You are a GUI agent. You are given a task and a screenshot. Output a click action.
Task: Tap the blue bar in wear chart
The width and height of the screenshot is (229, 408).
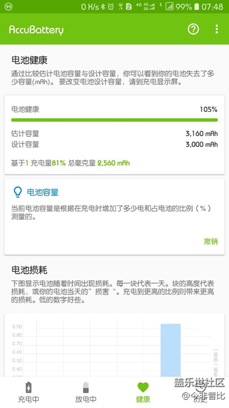pos(170,350)
